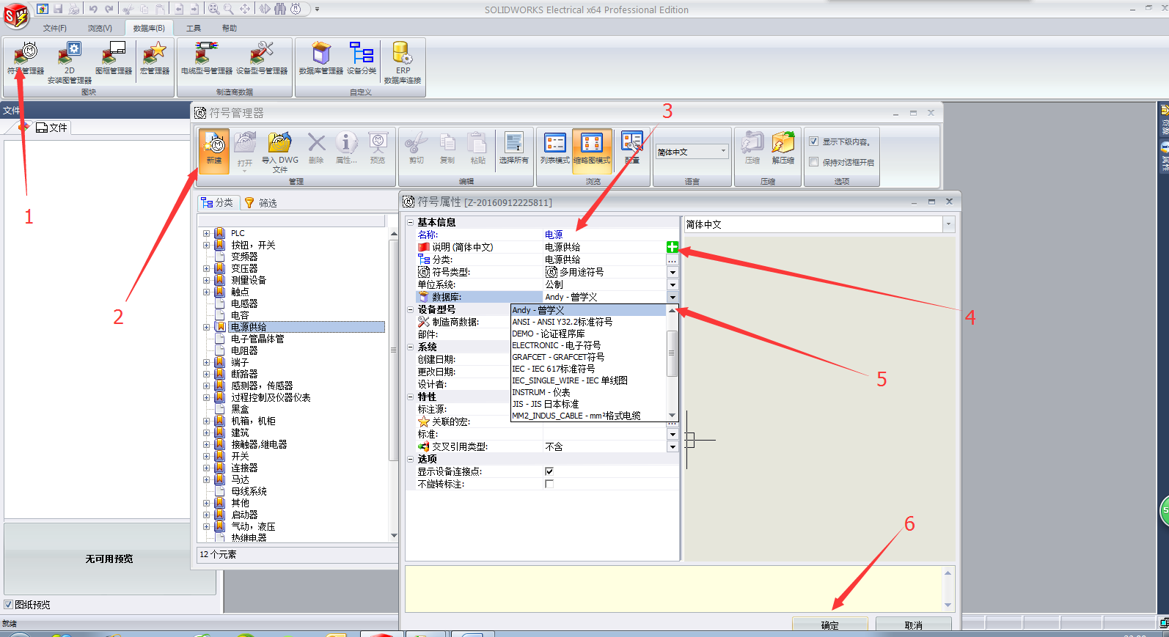Image resolution: width=1169 pixels, height=637 pixels.
Task: Collapse the 设备型号 section
Action: 411,309
